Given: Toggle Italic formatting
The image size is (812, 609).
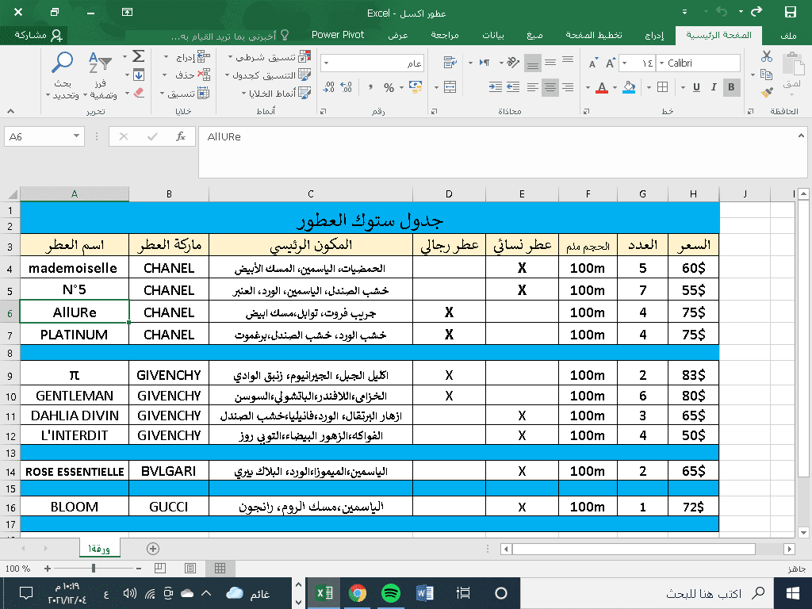Looking at the screenshot, I should (714, 87).
